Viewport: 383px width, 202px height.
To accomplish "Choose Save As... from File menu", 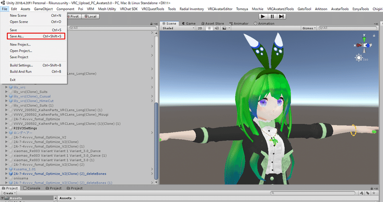I will (35, 36).
